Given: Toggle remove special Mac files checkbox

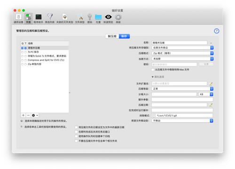Looking at the screenshot, I should pyautogui.click(x=153, y=70).
